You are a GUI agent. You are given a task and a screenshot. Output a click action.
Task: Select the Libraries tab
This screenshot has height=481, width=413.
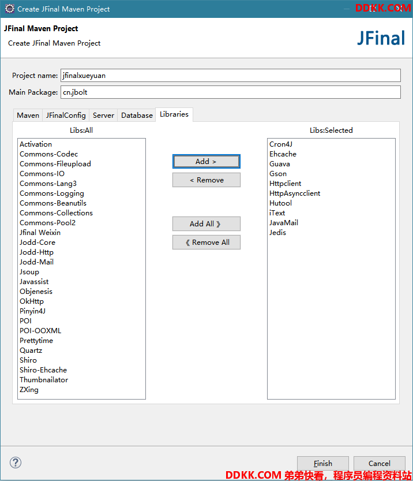coord(174,114)
